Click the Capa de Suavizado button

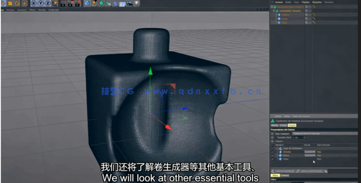click(x=283, y=171)
